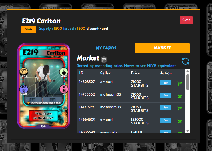Viewport: 212px width, 151px height.
Task: Click the Price column header
Action: (135, 73)
